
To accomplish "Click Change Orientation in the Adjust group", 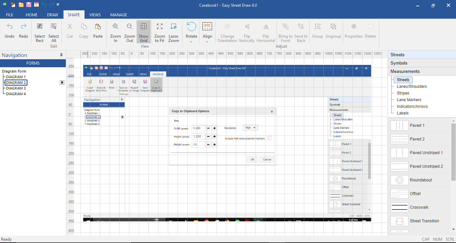I will coord(227,33).
